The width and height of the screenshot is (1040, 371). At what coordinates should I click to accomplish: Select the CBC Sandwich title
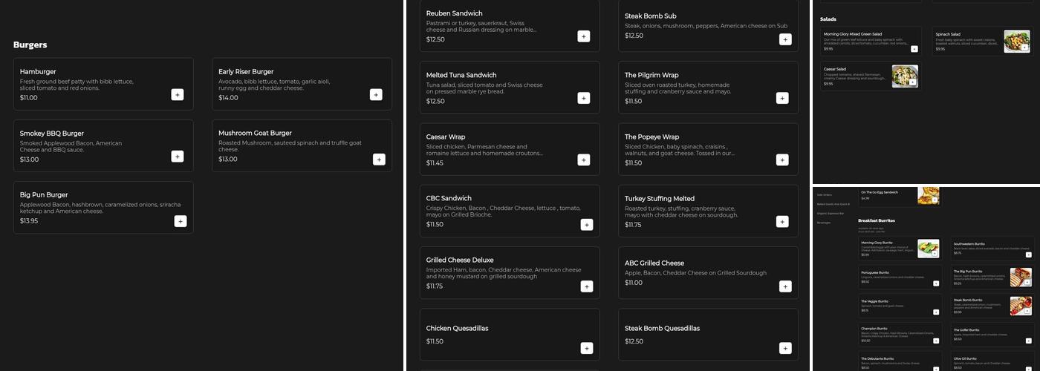pyautogui.click(x=449, y=198)
